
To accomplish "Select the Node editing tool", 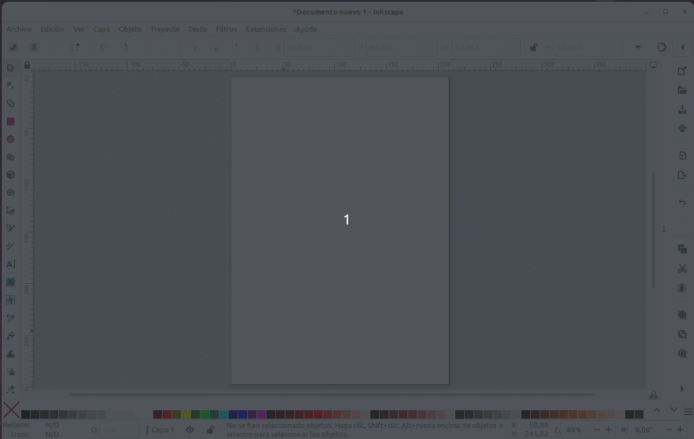I will [10, 85].
